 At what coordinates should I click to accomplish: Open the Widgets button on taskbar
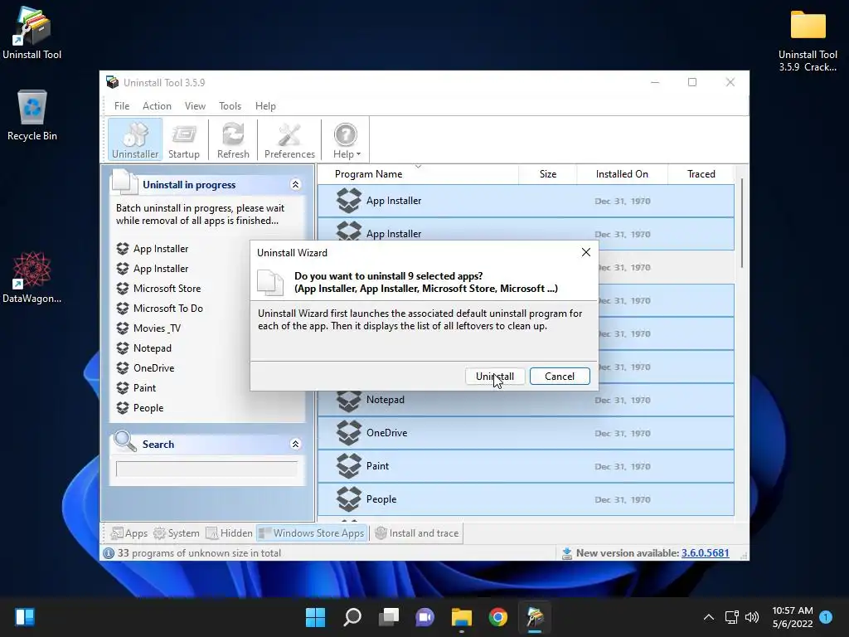tap(25, 617)
